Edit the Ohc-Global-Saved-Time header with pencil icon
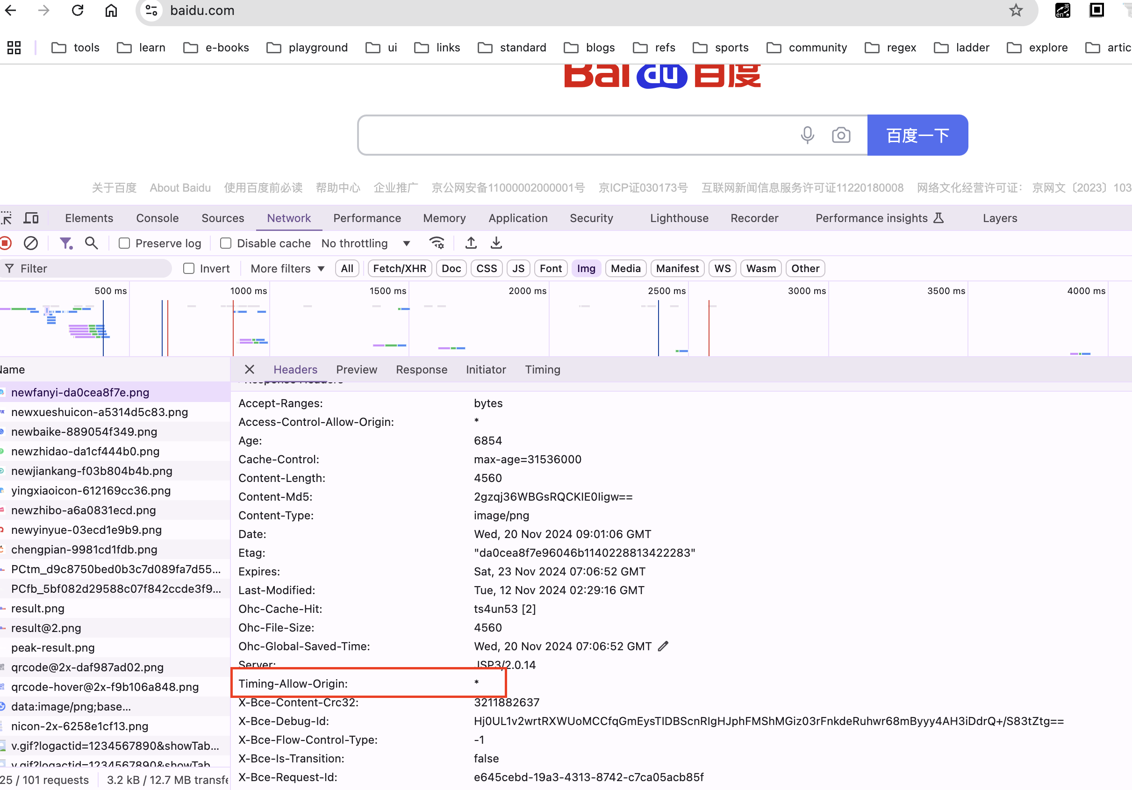Image resolution: width=1132 pixels, height=790 pixels. point(663,646)
